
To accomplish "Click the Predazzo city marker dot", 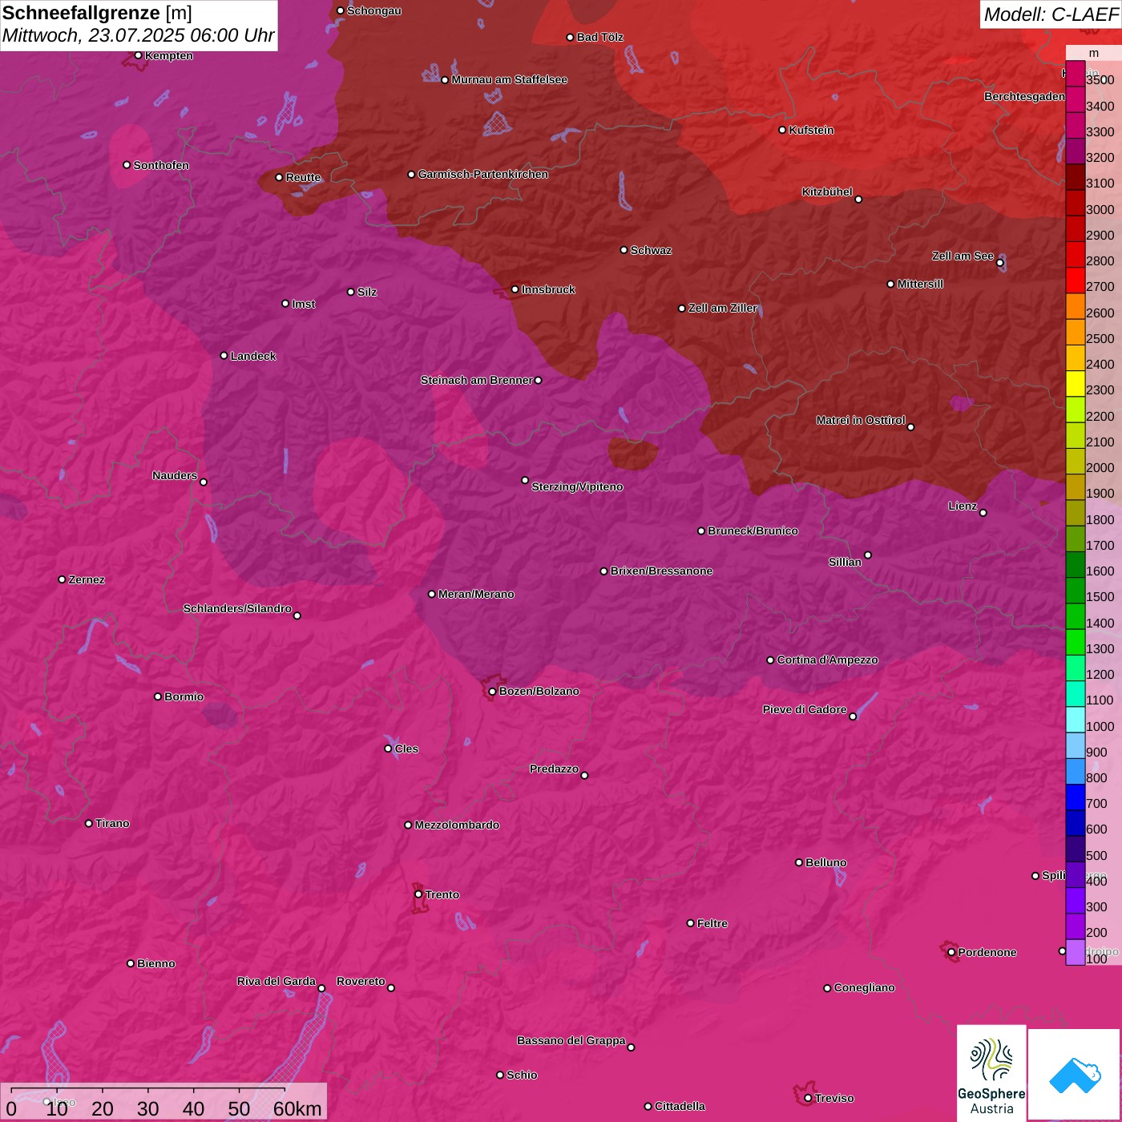I will pos(584,775).
